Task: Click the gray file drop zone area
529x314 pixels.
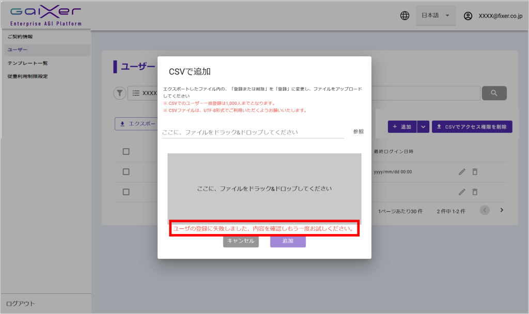Action: point(264,188)
